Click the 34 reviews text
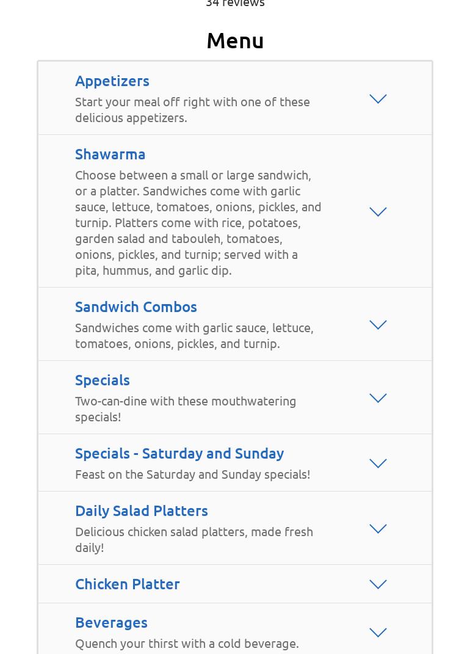Image resolution: width=470 pixels, height=654 pixels. 235,3
